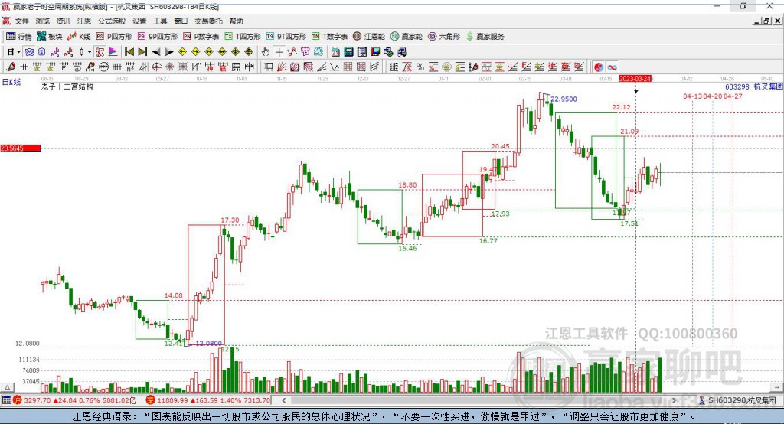Click the small triangle above volume scale

[x=8, y=387]
